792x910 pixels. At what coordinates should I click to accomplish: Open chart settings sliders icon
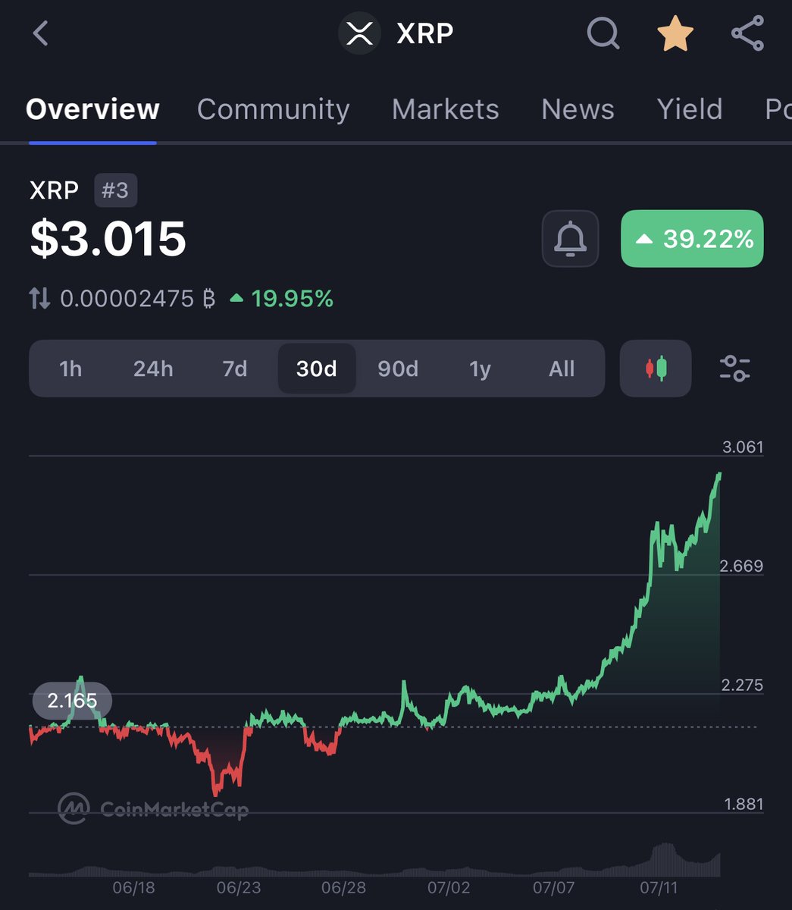(734, 369)
